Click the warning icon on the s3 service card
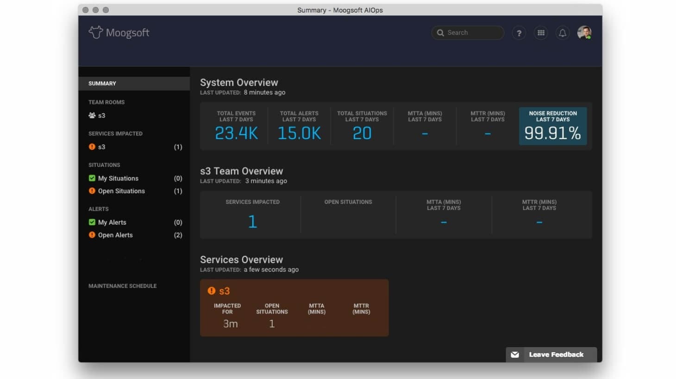Screen dimensions: 676x379 click(x=212, y=291)
